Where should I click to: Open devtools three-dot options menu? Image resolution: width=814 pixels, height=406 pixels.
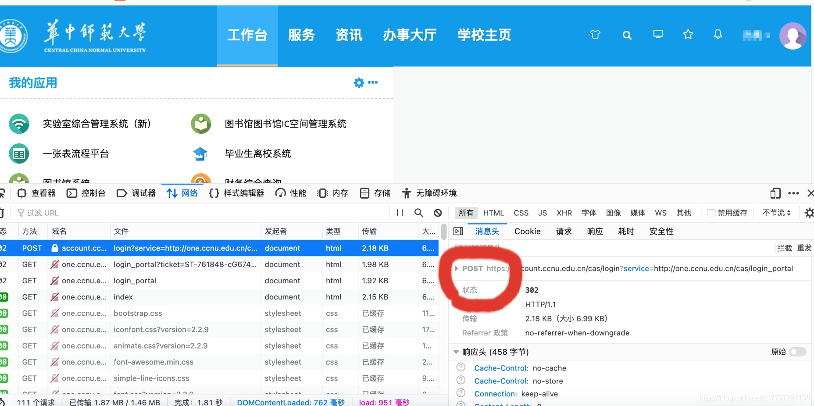(x=793, y=193)
